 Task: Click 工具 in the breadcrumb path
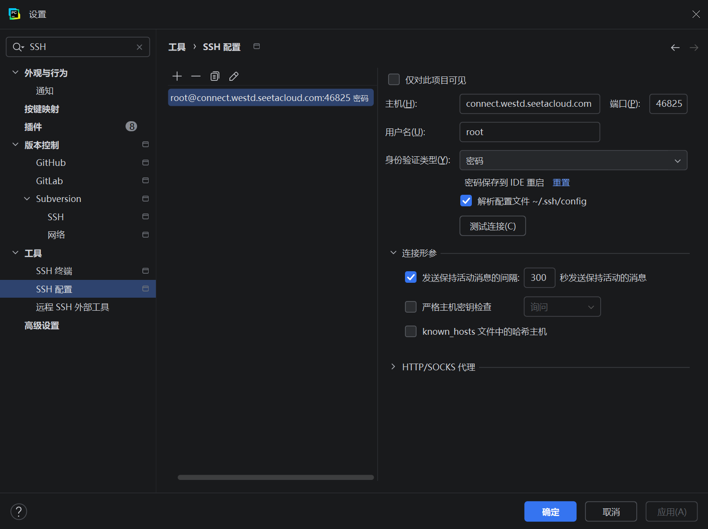[177, 46]
